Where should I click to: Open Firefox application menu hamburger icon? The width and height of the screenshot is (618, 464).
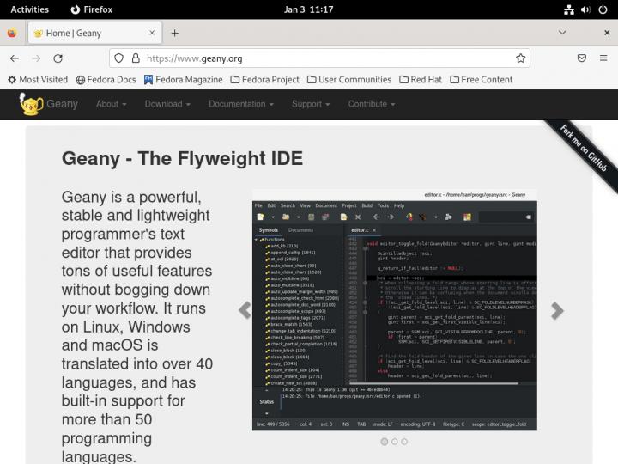point(603,58)
